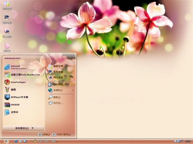The height and width of the screenshot is (144, 193).
Task: Click the round tray icon beside the clock
Action: point(182,141)
